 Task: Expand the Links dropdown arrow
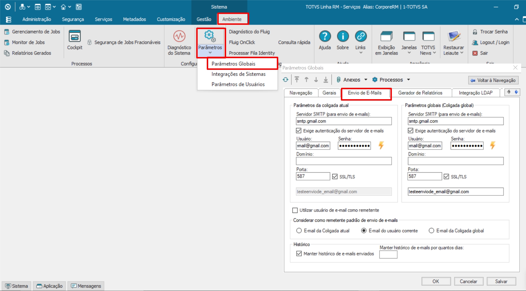361,53
